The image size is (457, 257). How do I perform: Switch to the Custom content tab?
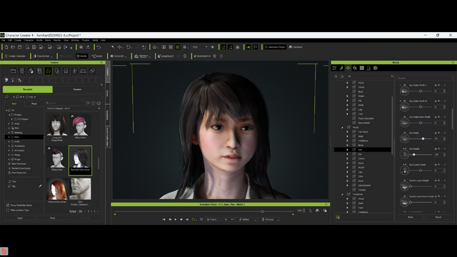point(78,89)
